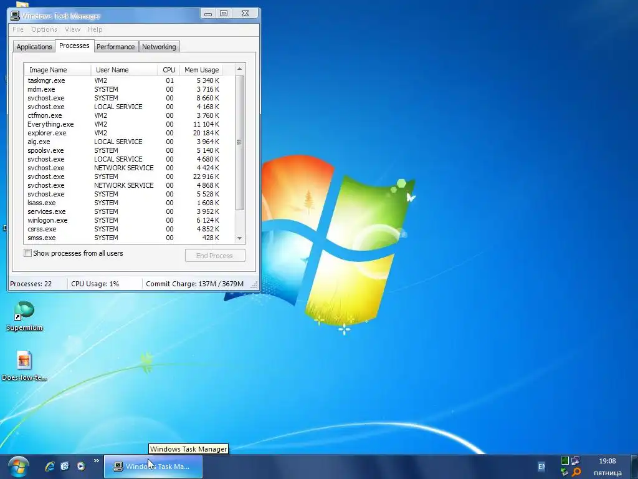638x479 pixels.
Task: Switch to the Applications tab
Action: tap(34, 47)
